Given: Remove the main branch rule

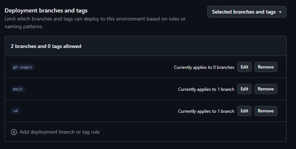Looking at the screenshot, I should (266, 89).
